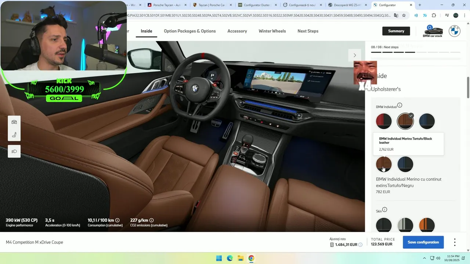Open BMW car stock search
This screenshot has width=470, height=264.
(x=433, y=31)
